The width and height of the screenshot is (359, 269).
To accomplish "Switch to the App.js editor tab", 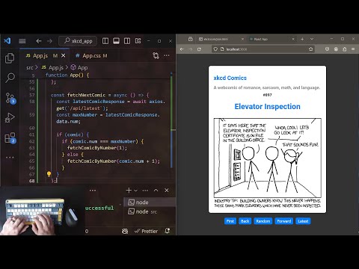I will click(x=40, y=55).
